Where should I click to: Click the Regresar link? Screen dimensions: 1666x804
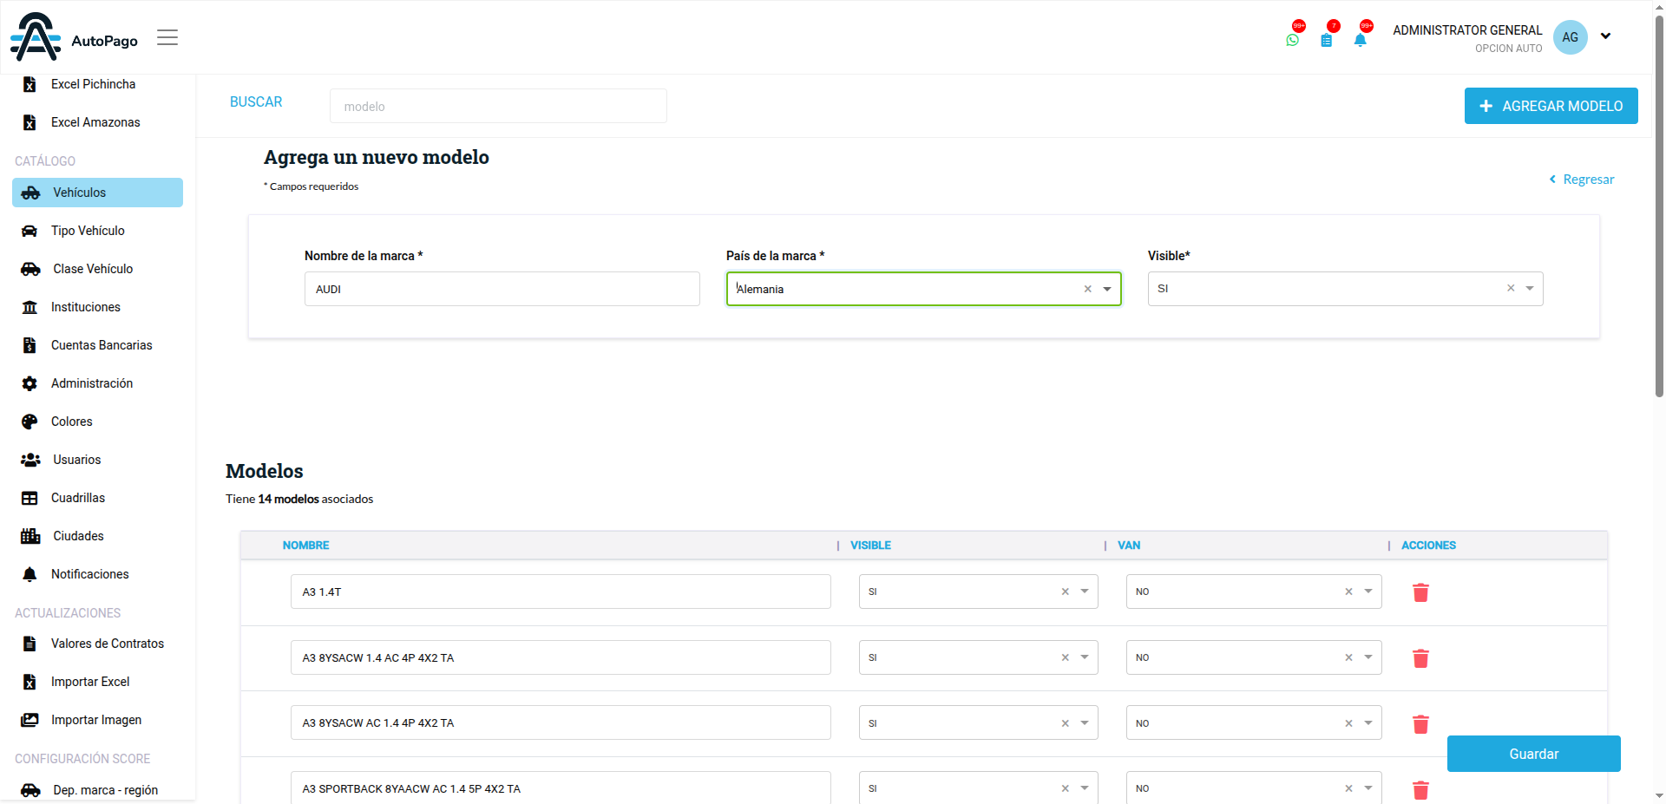tap(1582, 180)
